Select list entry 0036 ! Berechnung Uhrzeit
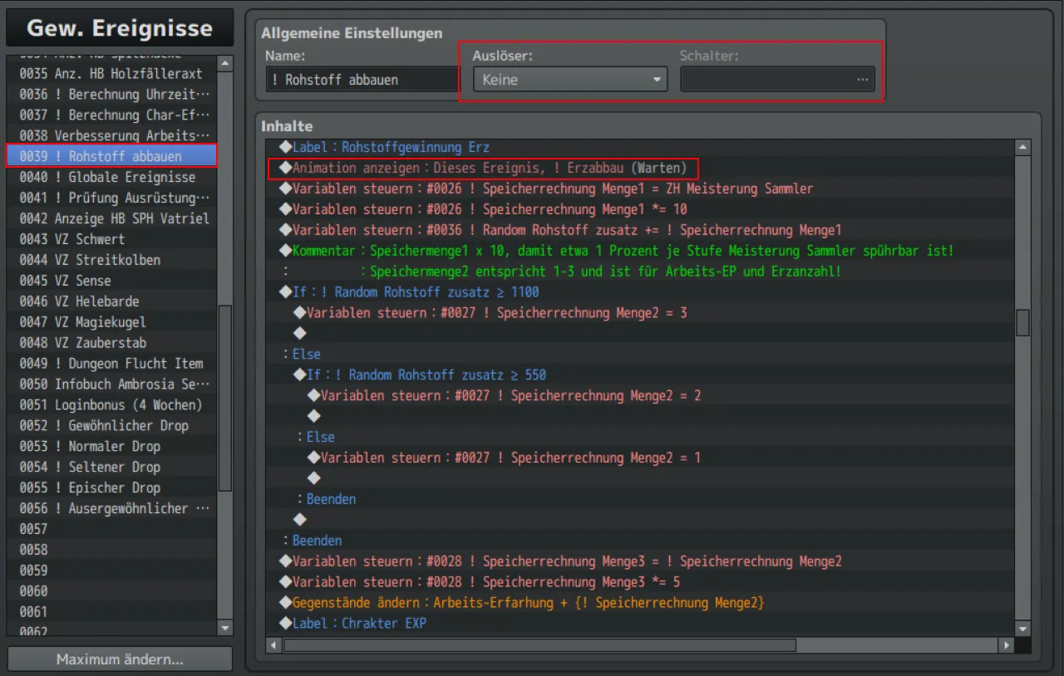 tap(111, 94)
